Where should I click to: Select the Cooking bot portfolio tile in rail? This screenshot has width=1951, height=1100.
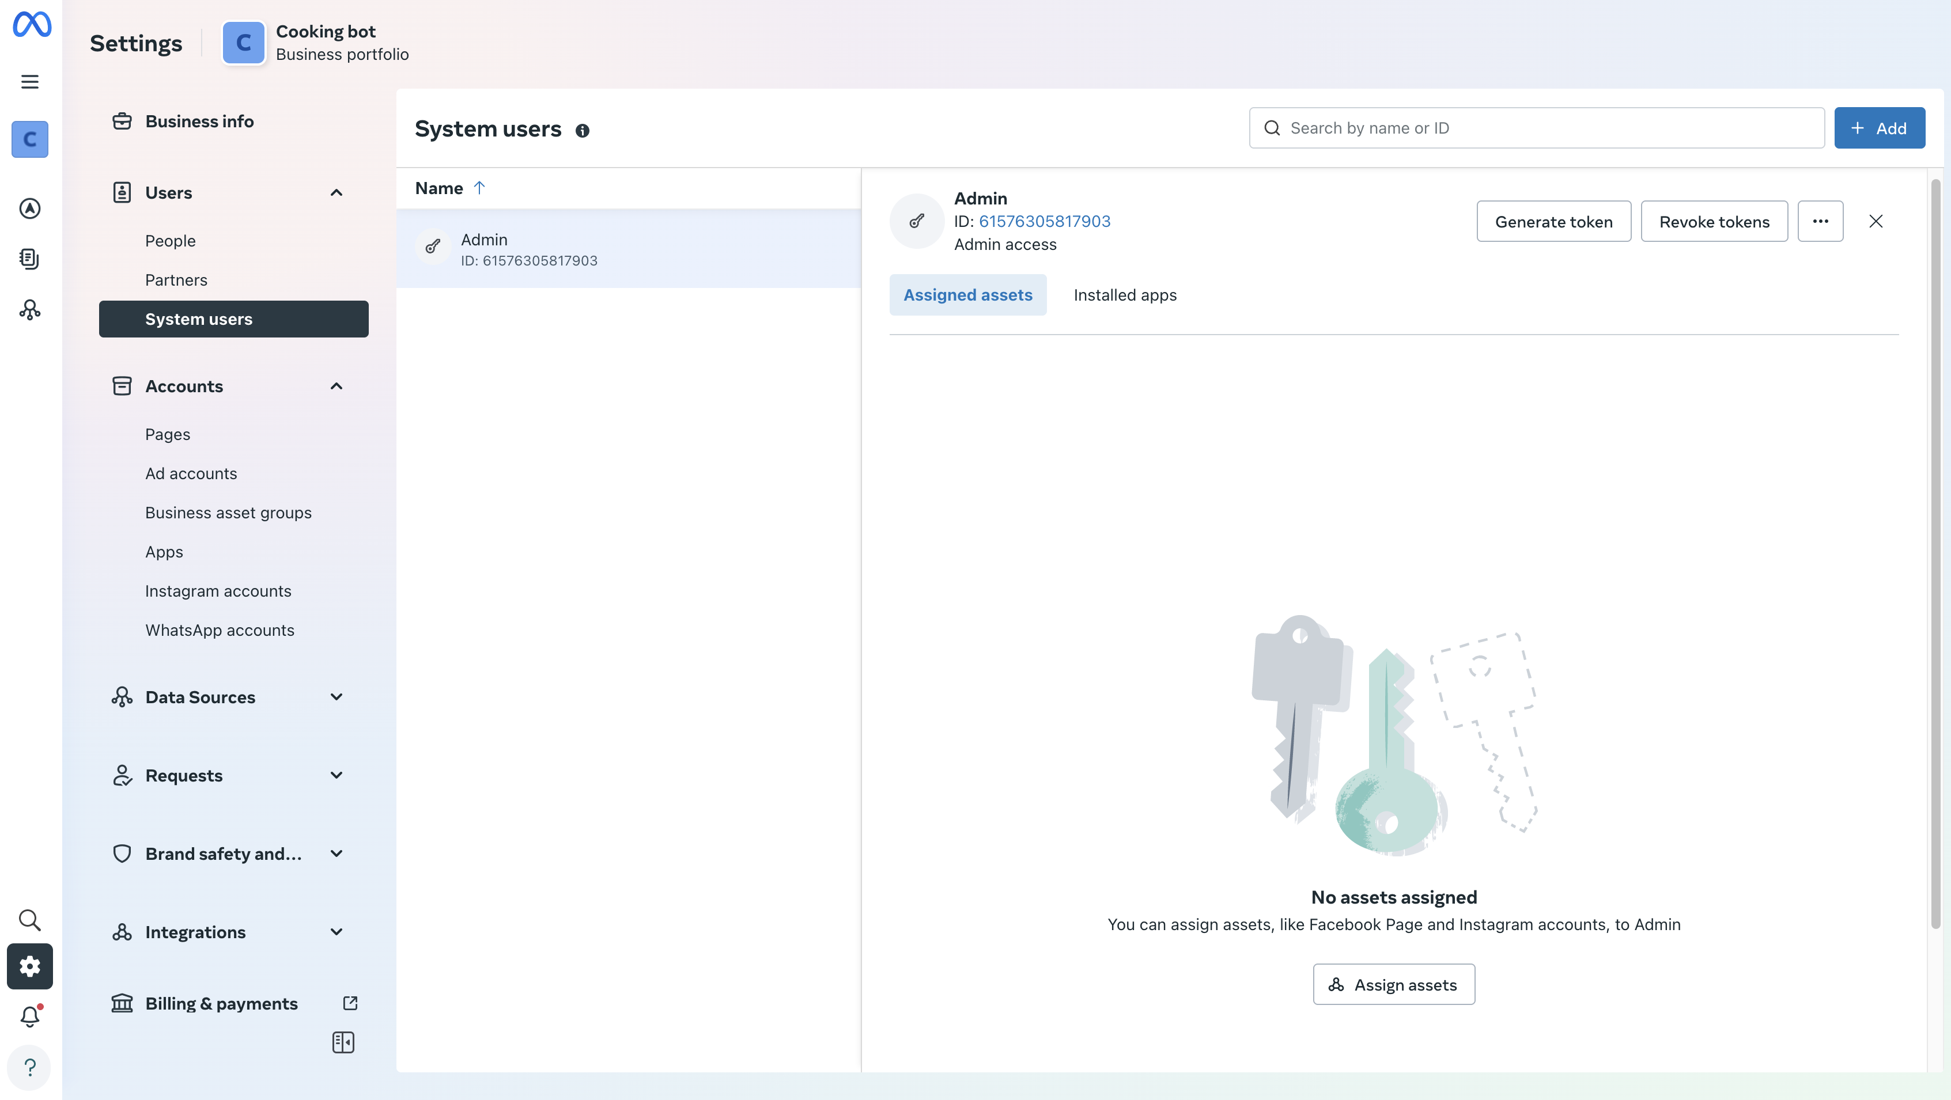pyautogui.click(x=29, y=139)
